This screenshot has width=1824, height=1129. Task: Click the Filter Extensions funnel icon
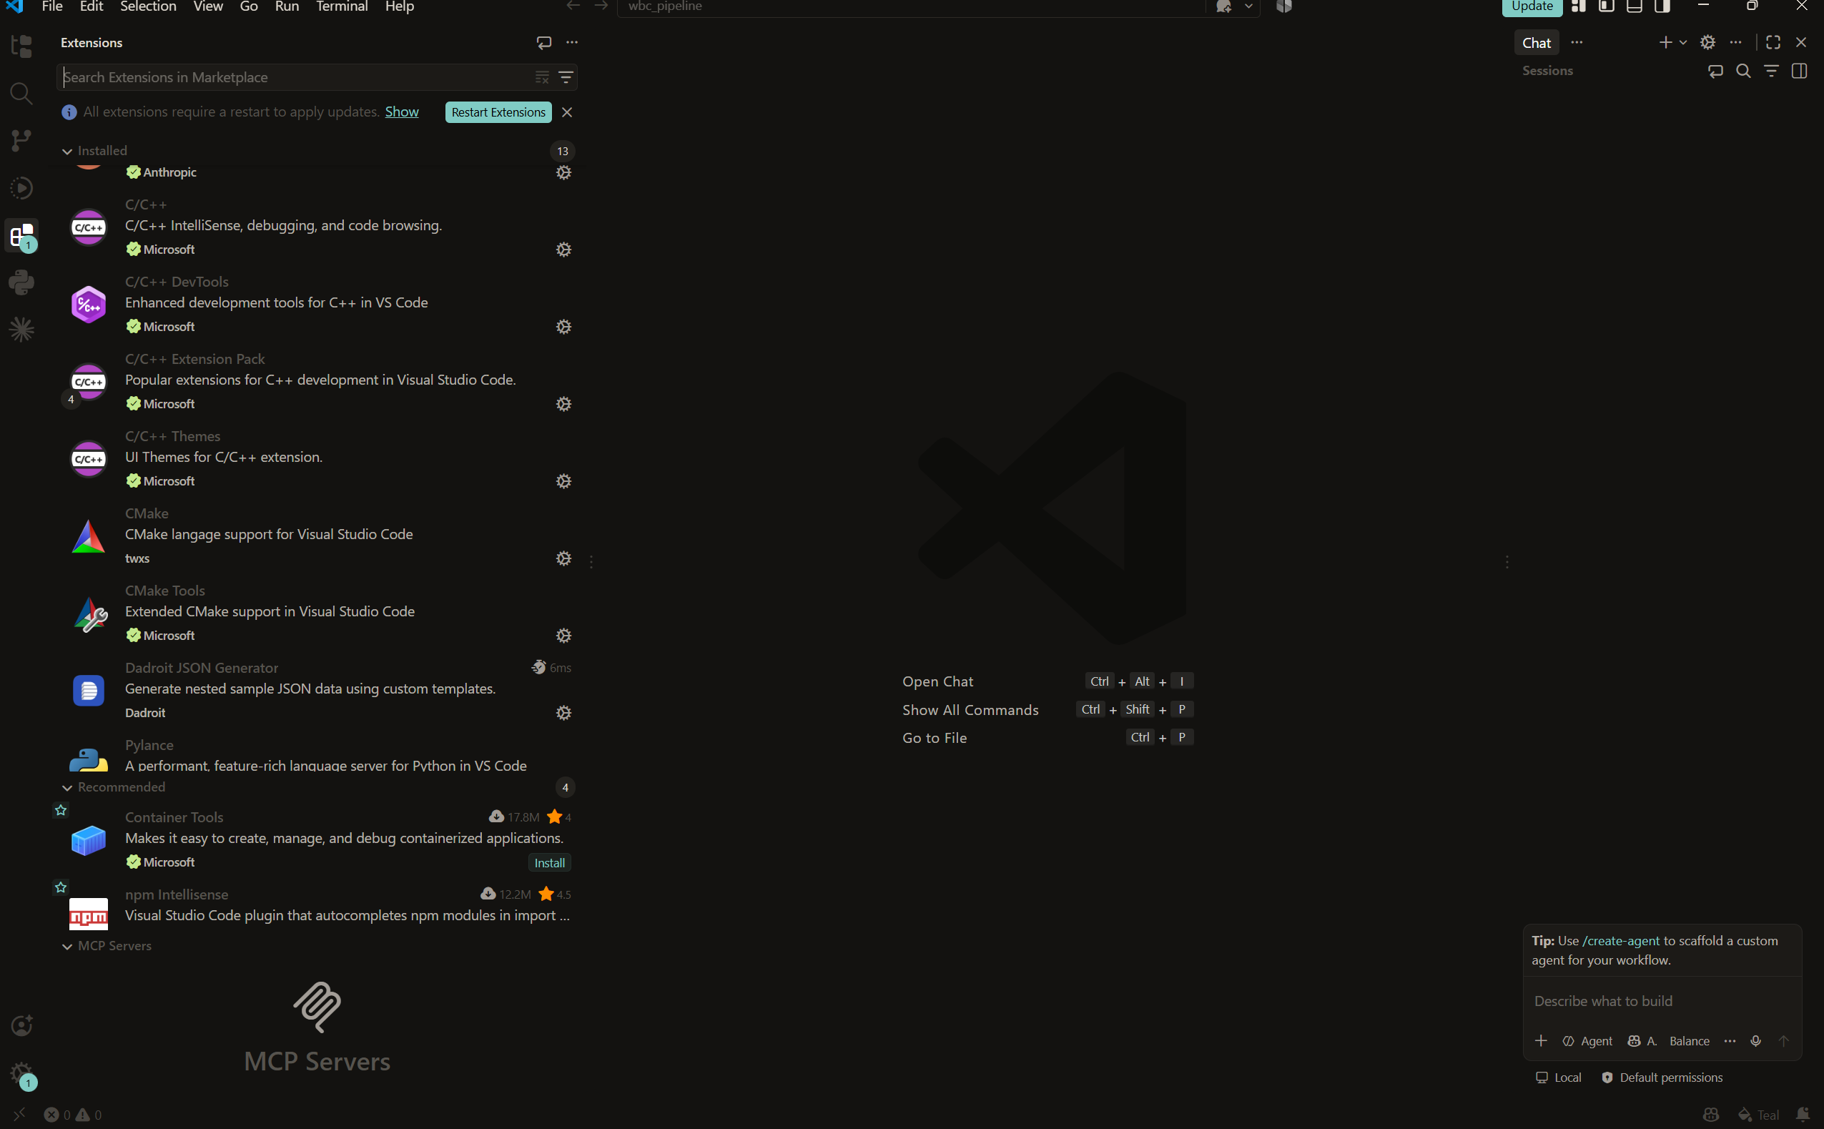pos(566,77)
